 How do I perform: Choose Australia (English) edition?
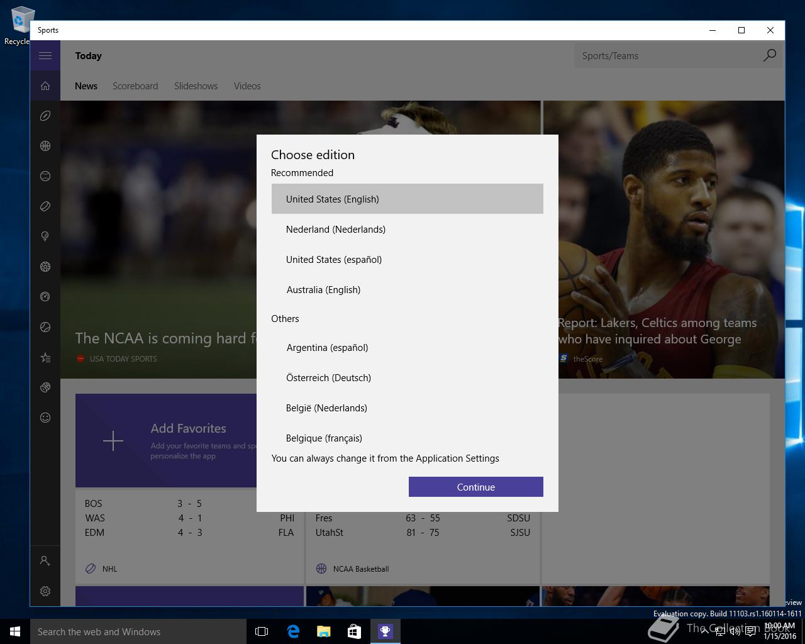(x=408, y=289)
